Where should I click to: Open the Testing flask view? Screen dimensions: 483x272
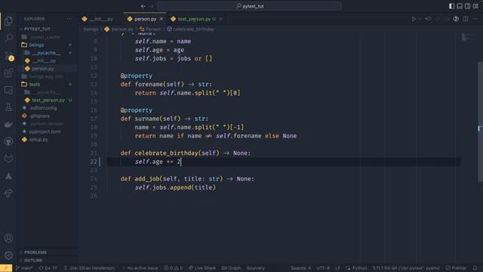click(x=8, y=107)
